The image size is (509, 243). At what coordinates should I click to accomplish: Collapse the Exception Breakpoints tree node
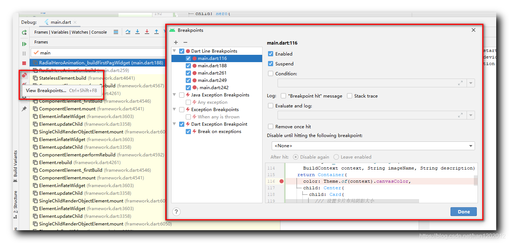point(175,110)
